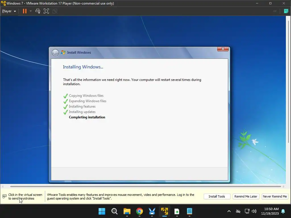Click Send Ctrl+Alt+Del toolbar icon
This screenshot has width=291, height=218.
[38, 11]
